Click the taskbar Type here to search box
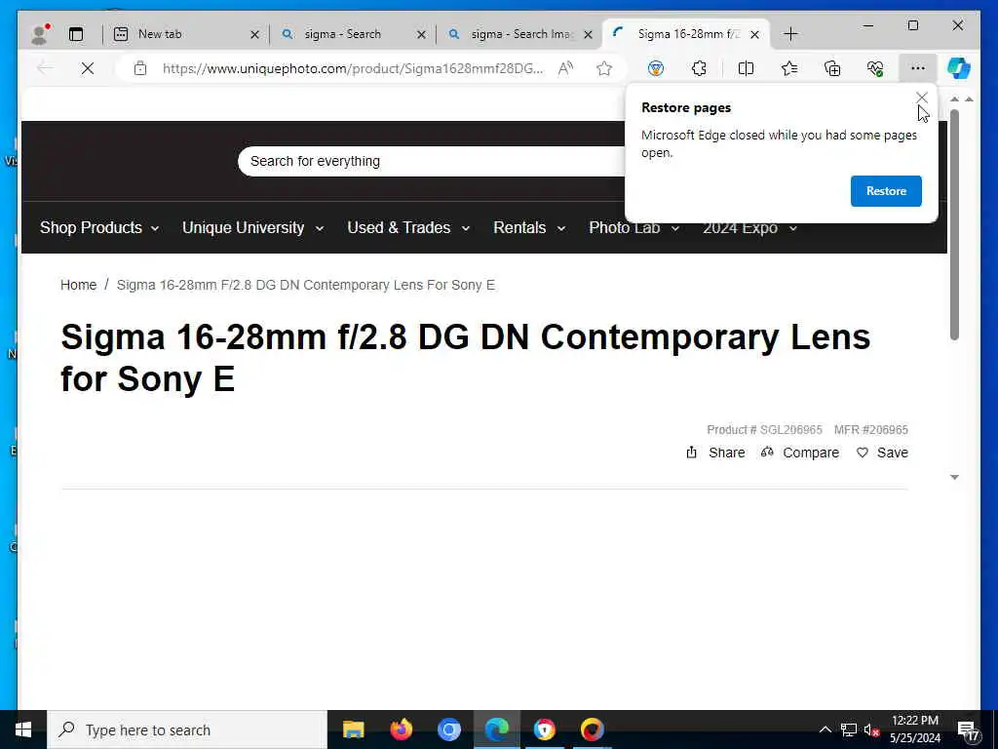Screen dimensions: 998x749 (x=187, y=729)
